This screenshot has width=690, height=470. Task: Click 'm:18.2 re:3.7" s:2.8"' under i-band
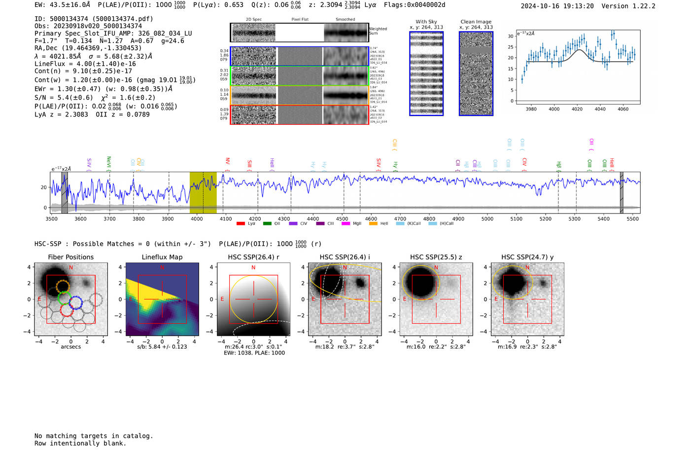click(x=345, y=347)
